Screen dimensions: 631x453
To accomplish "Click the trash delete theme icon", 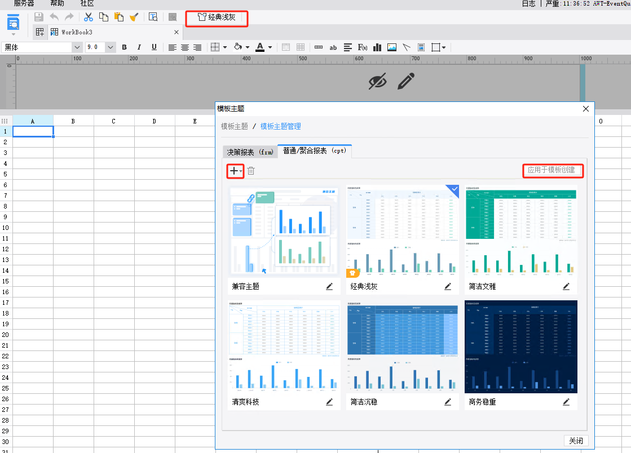I will coord(251,171).
